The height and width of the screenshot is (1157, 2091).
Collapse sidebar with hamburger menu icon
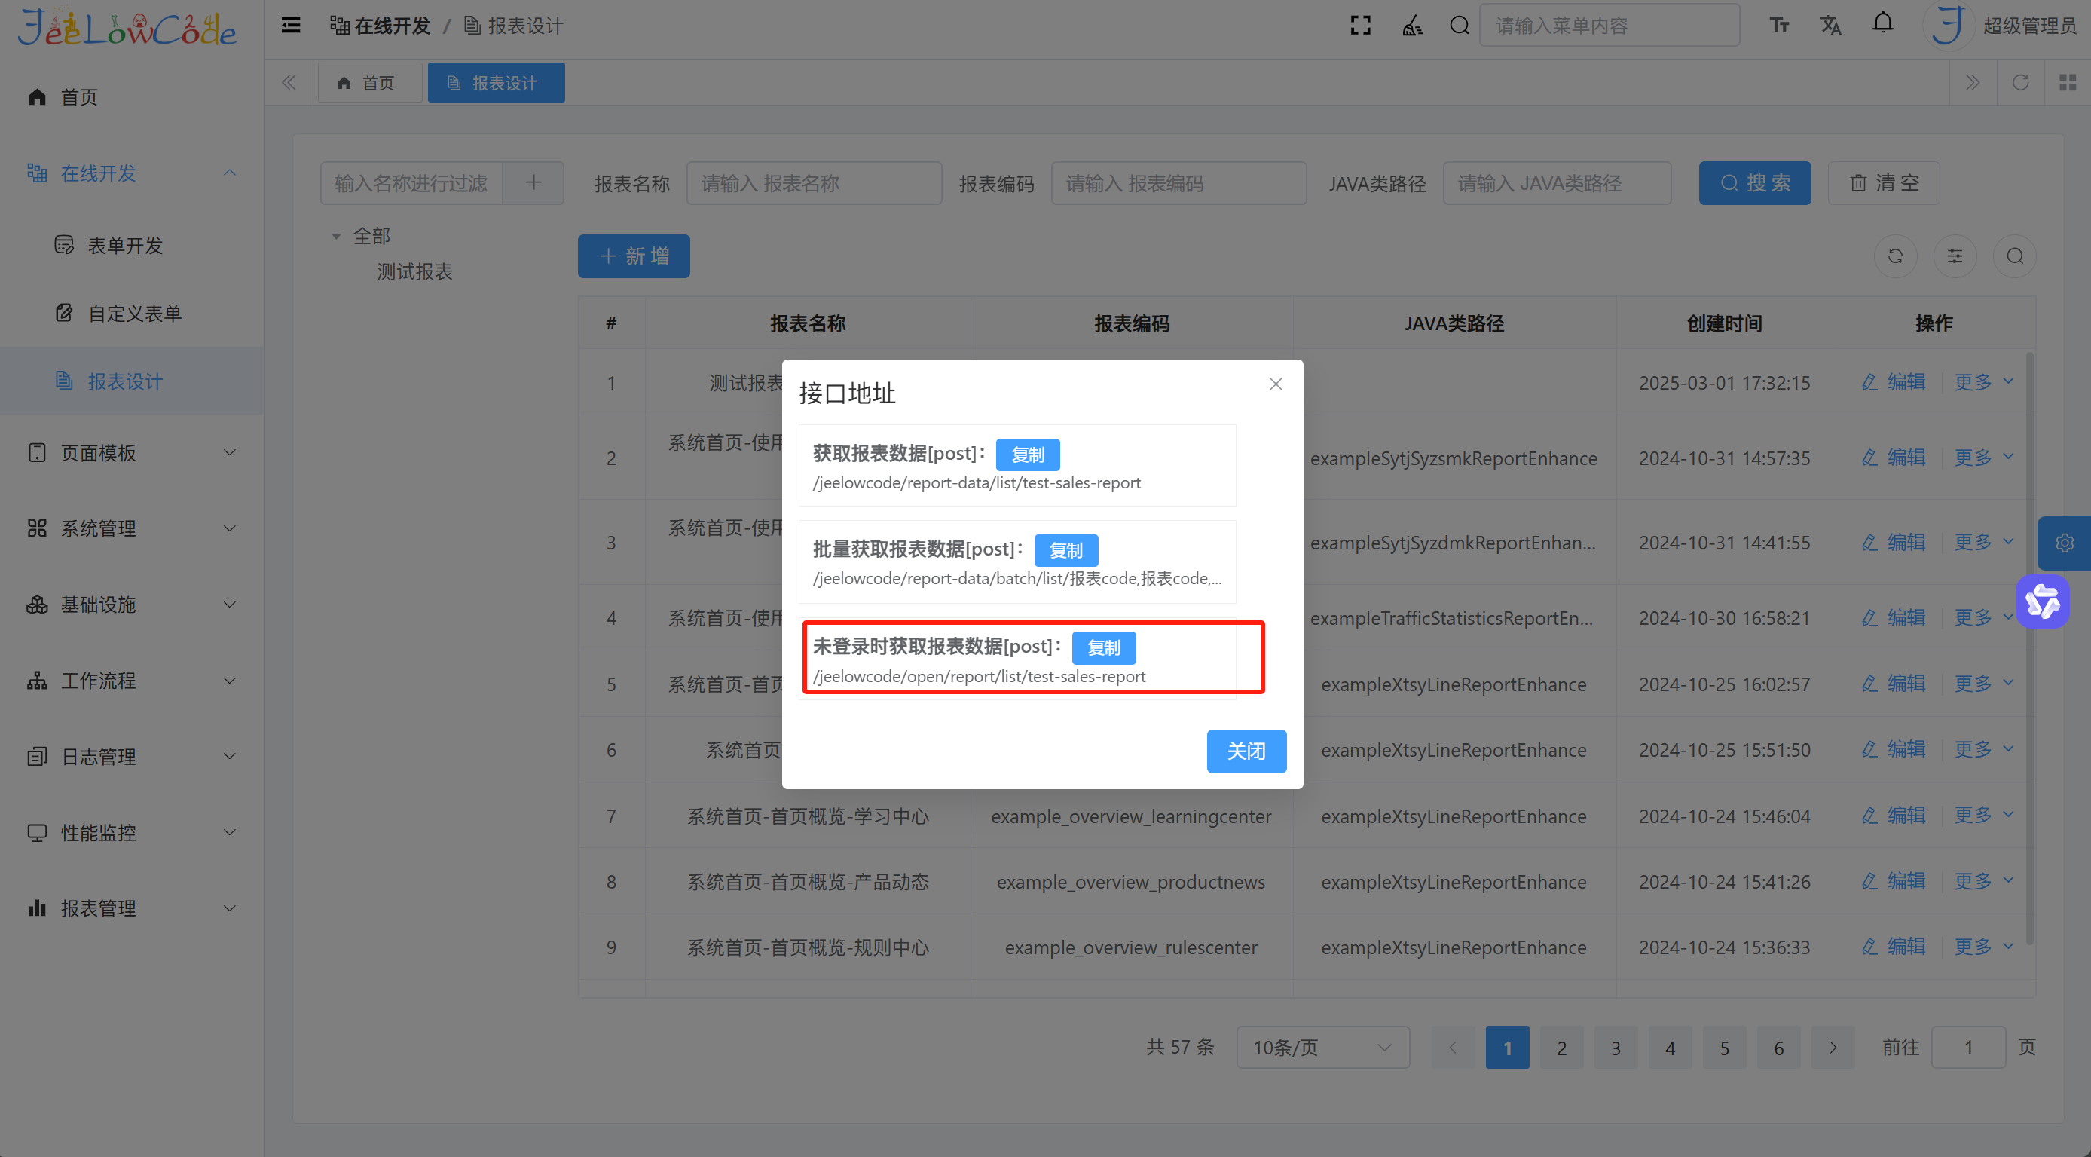[291, 26]
